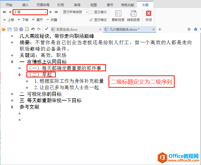Promote one level with single left arrow

coord(10,12)
